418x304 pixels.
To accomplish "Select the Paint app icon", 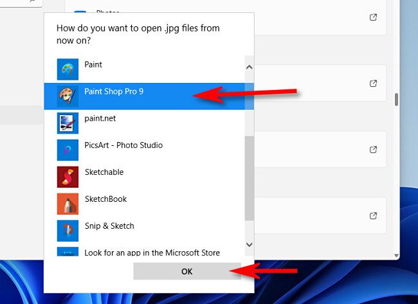I will [68, 69].
